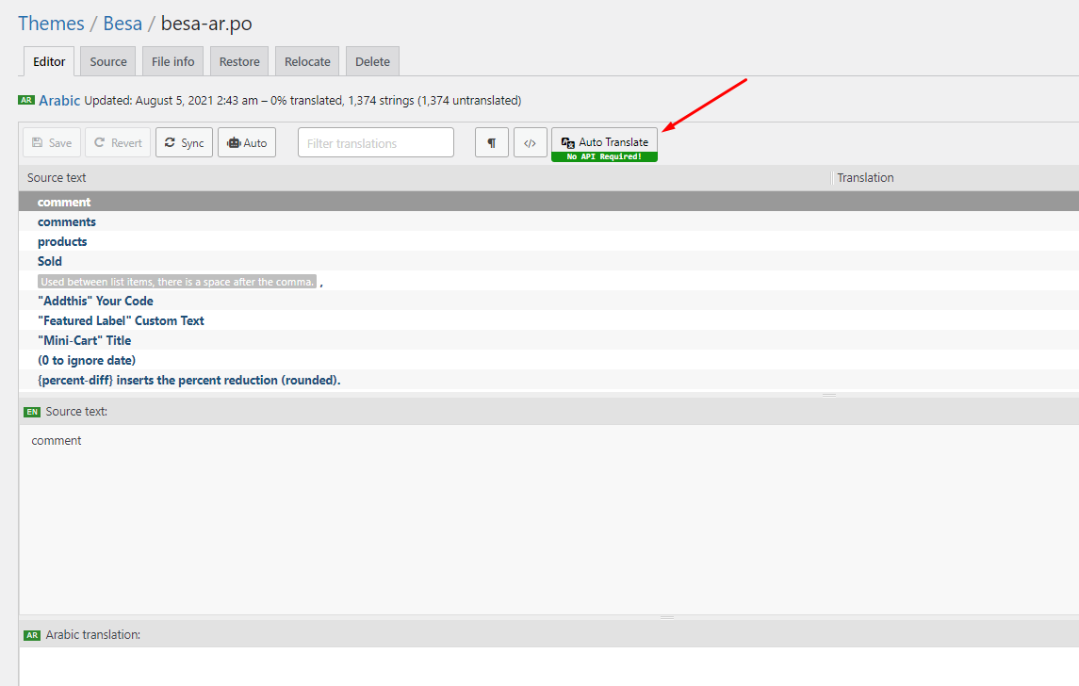Click the Source text column header

point(57,177)
